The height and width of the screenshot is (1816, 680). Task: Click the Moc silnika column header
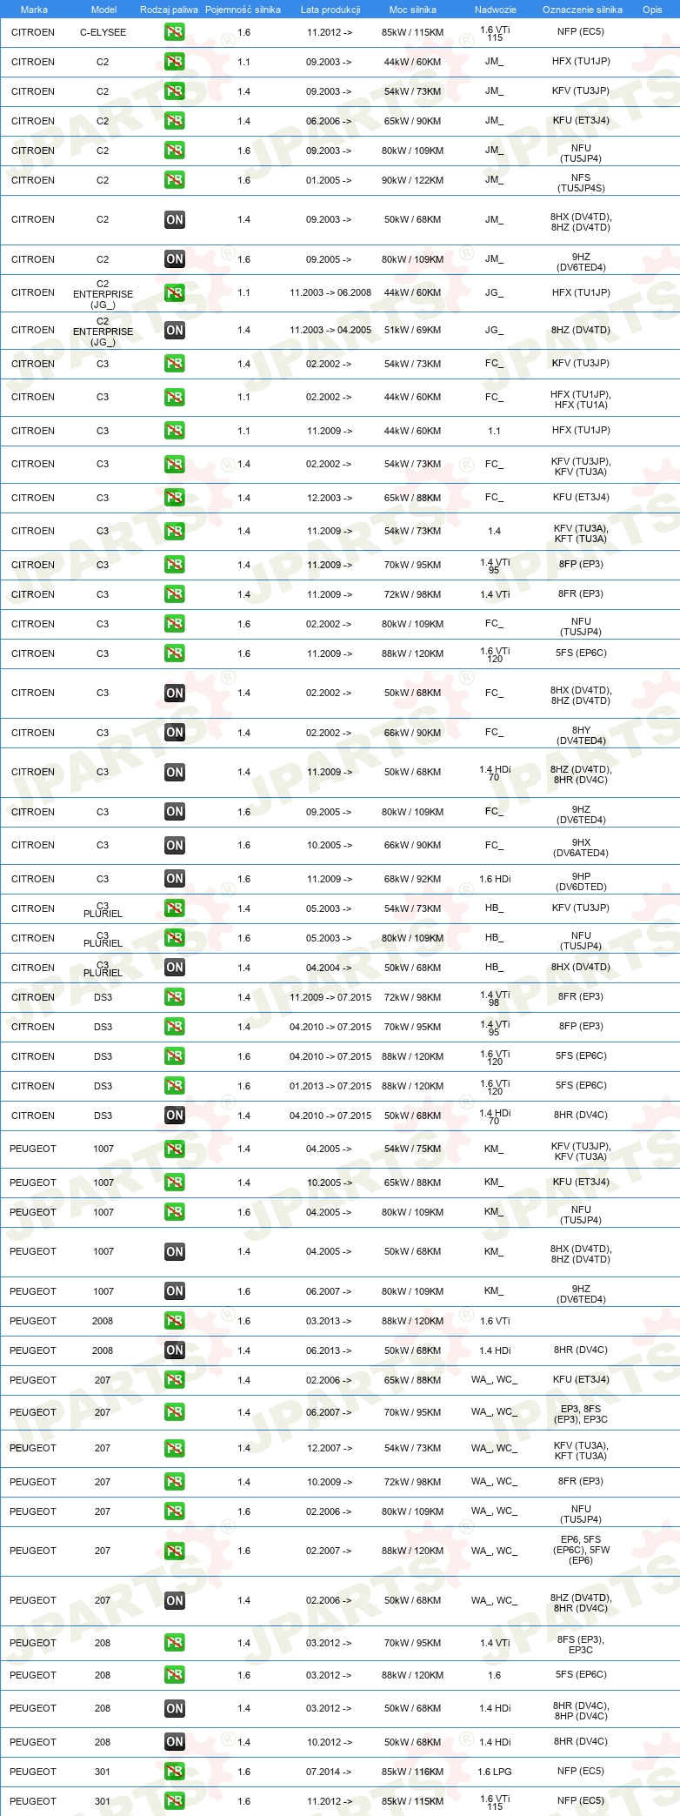tap(413, 10)
